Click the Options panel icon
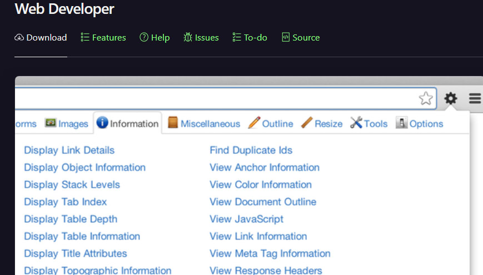 pyautogui.click(x=401, y=123)
